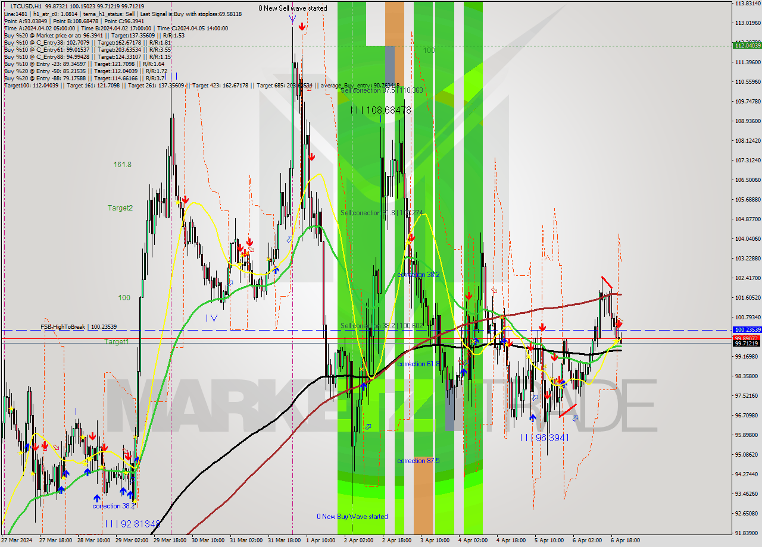Screen dimensions: 762x547
Task: Click the '| | | 92.81348' wave label
Action: [132, 524]
